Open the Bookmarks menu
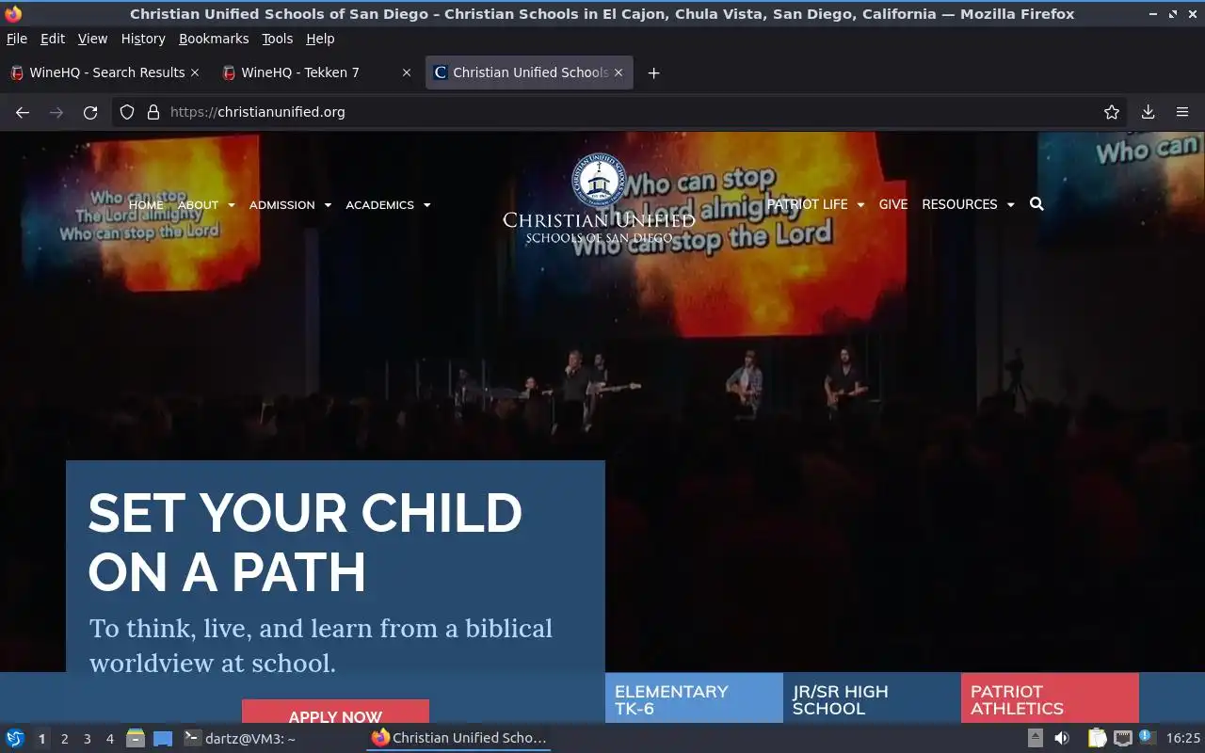The image size is (1205, 753). coord(214,39)
